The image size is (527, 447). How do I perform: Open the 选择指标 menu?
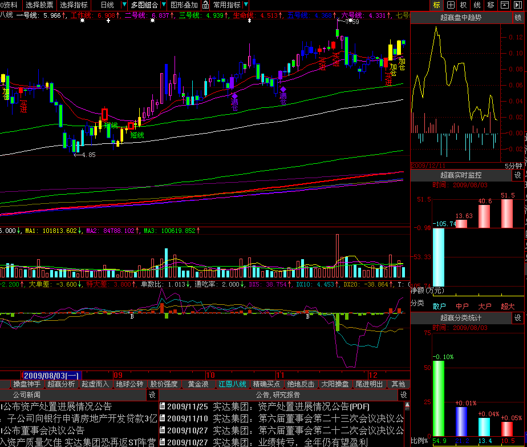(74, 5)
